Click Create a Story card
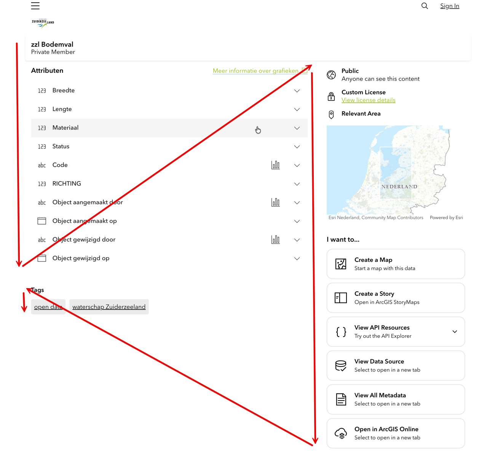The width and height of the screenshot is (492, 456). [x=395, y=298]
